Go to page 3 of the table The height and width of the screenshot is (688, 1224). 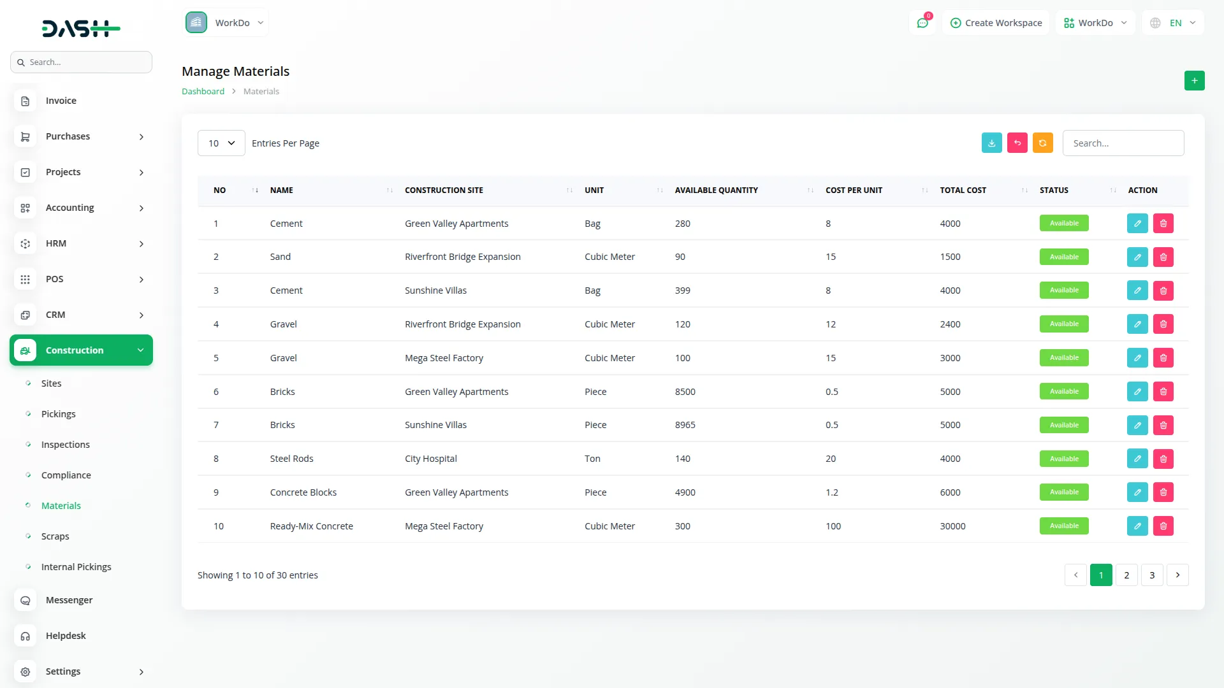[1152, 575]
